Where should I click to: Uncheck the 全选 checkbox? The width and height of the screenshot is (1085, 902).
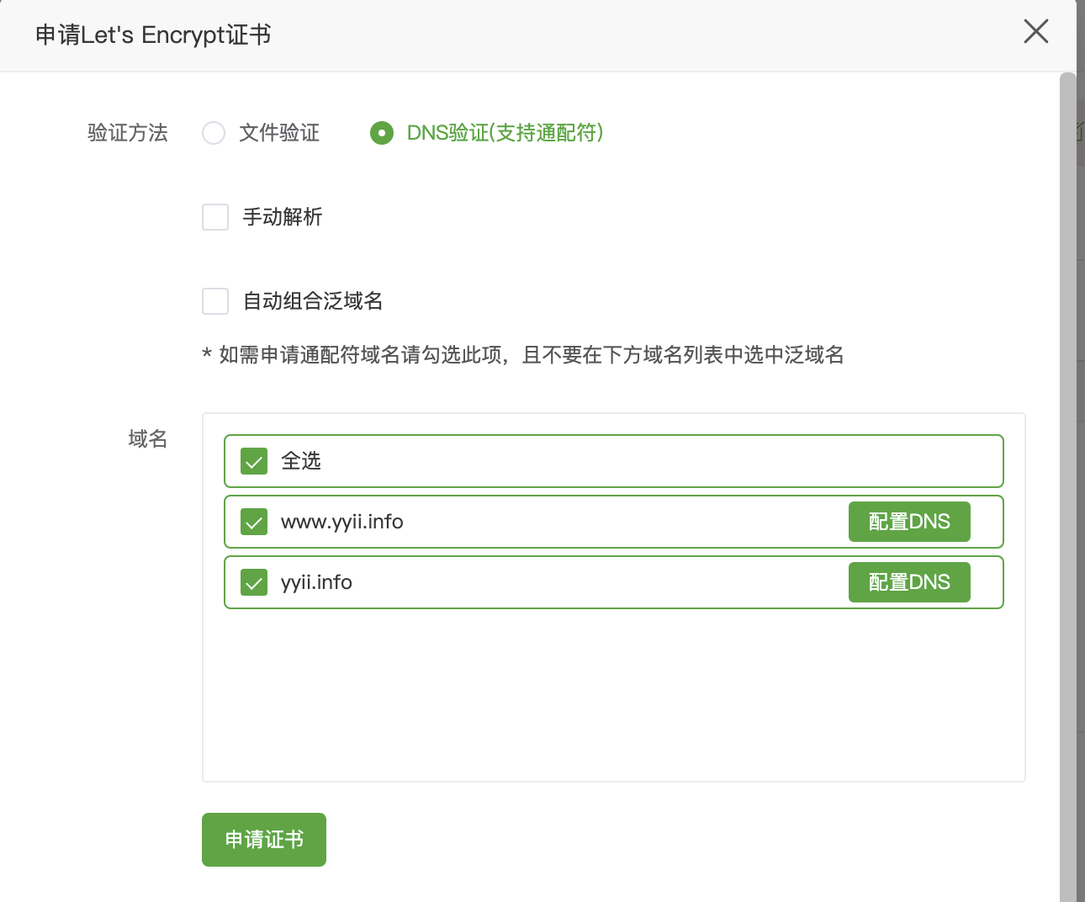pos(254,461)
